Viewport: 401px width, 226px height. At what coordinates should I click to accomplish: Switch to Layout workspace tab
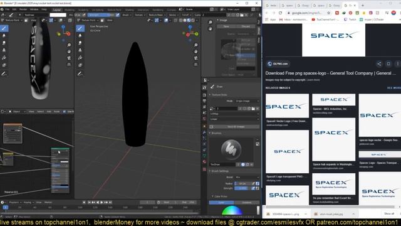click(x=56, y=10)
